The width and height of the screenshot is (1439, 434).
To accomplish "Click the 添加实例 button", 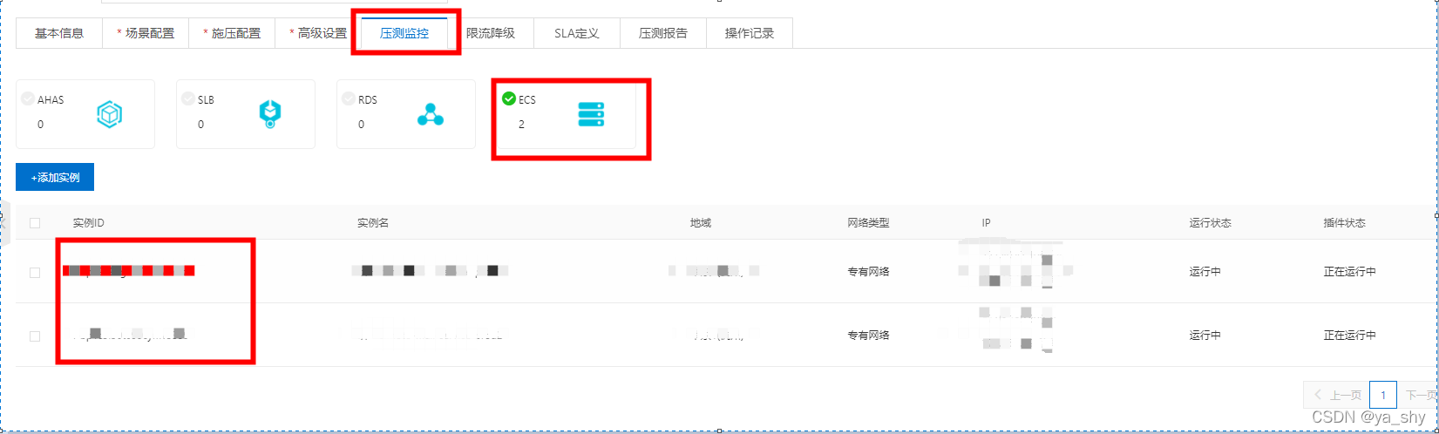I will [x=55, y=177].
